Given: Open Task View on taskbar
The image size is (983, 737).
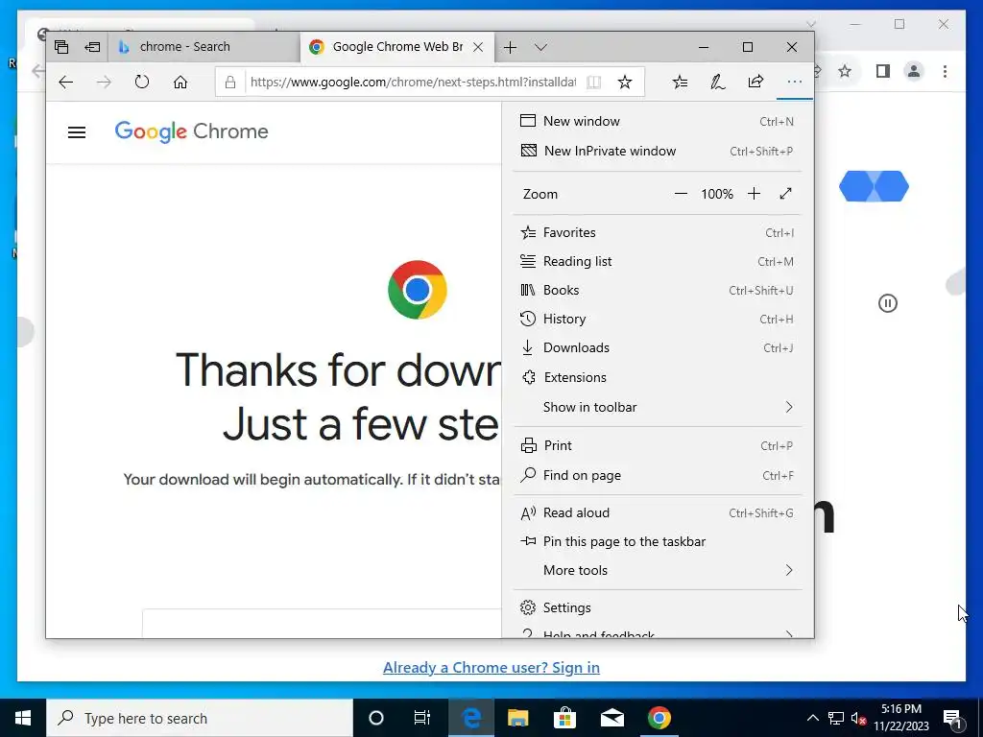Looking at the screenshot, I should [422, 718].
